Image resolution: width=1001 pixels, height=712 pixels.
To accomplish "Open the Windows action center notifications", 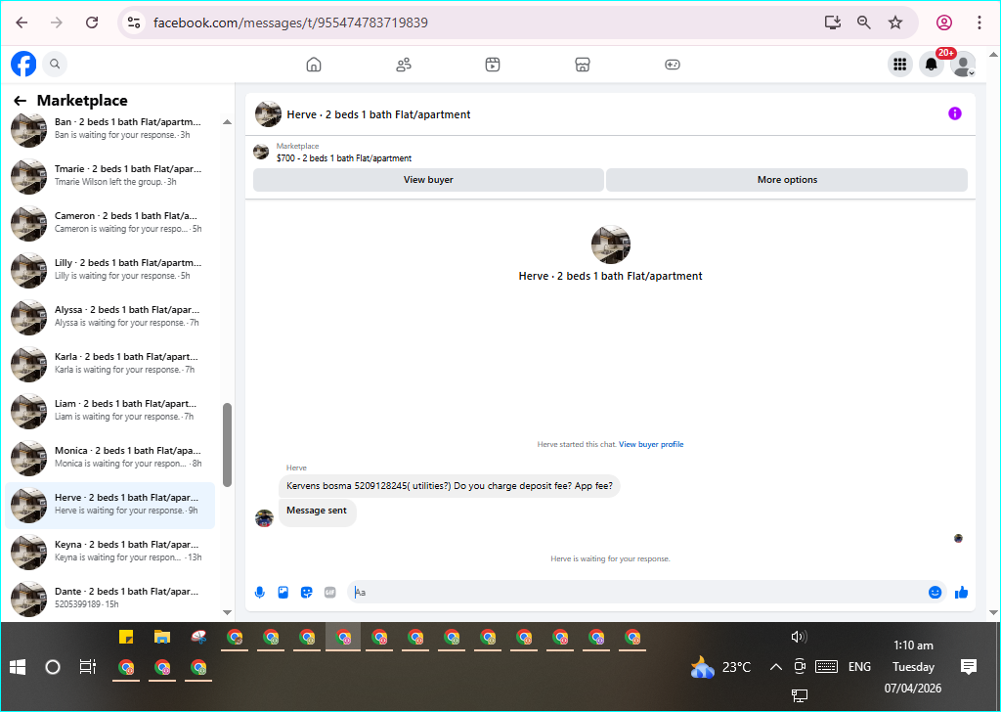I will (969, 667).
